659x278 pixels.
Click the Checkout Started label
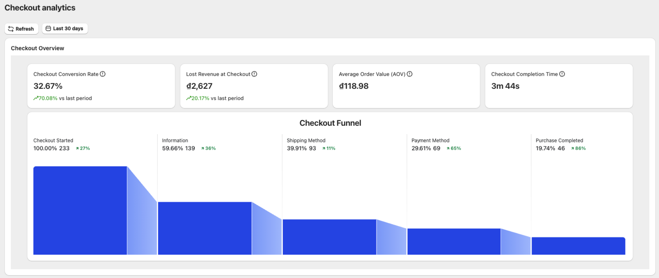53,141
